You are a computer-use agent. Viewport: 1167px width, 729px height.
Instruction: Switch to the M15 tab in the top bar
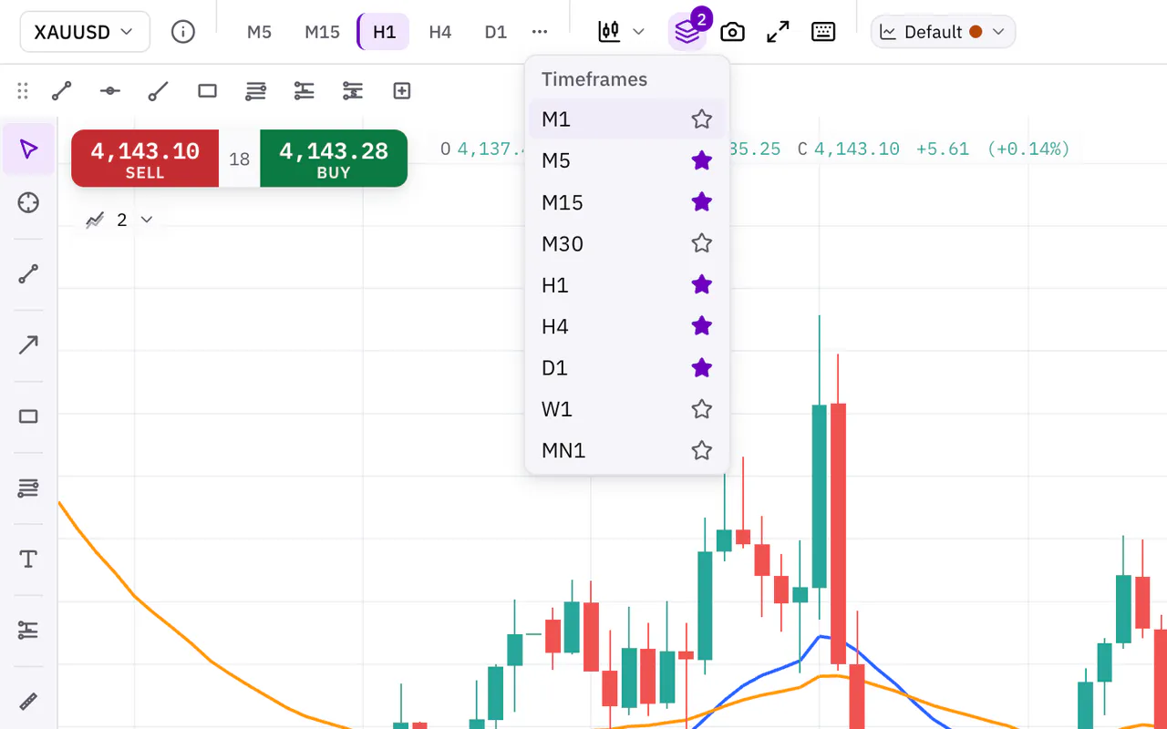[x=322, y=32]
